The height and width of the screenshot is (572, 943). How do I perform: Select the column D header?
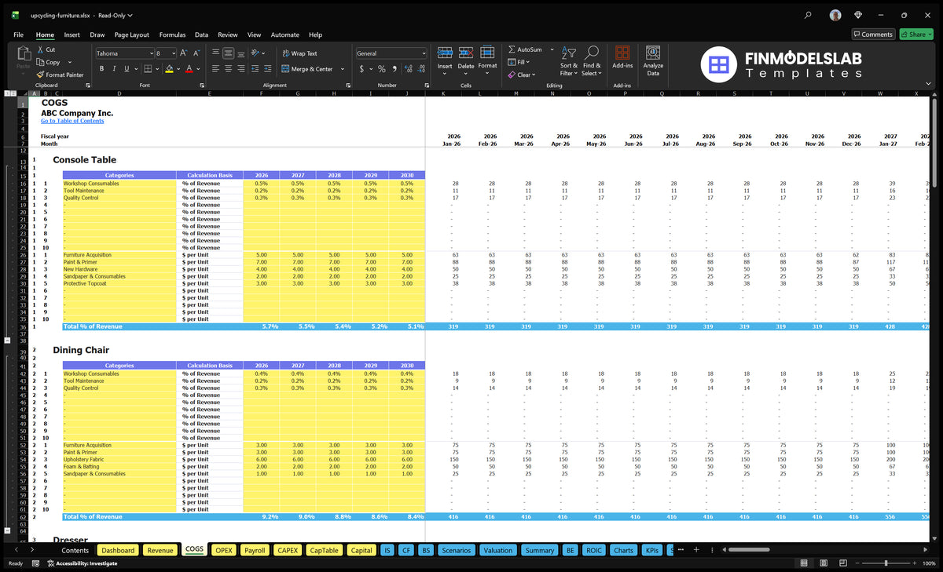(119, 93)
